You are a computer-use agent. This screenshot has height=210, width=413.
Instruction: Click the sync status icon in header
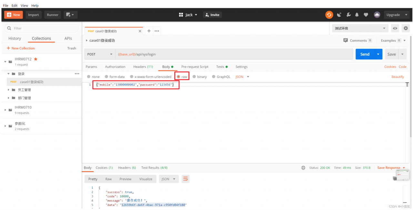(329, 15)
